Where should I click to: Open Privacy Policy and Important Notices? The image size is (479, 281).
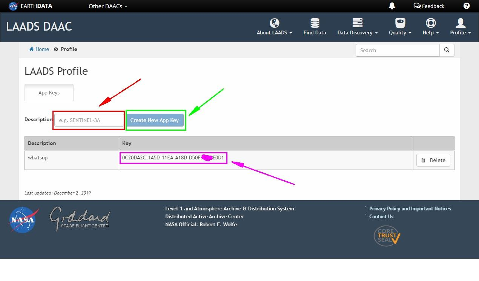coord(410,208)
